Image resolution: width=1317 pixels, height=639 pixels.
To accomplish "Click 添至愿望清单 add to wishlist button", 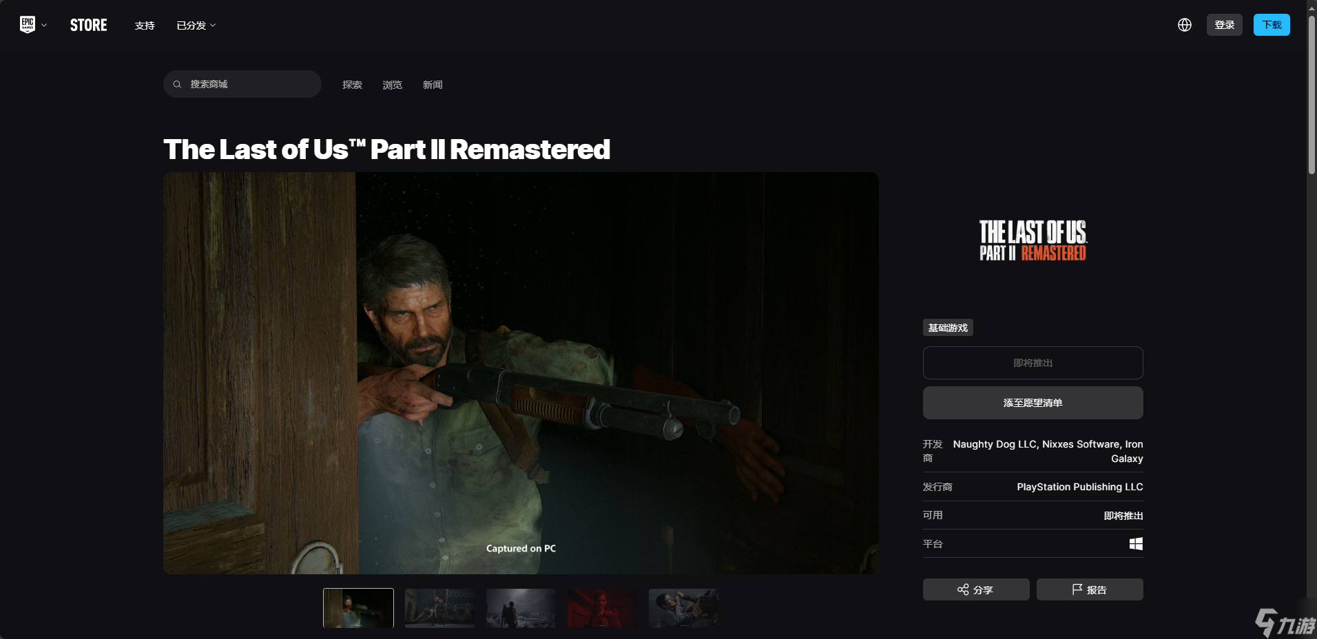I will pyautogui.click(x=1033, y=403).
